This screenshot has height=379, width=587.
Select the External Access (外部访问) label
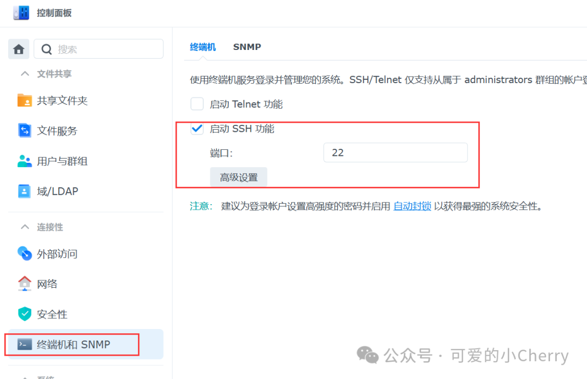(x=57, y=254)
